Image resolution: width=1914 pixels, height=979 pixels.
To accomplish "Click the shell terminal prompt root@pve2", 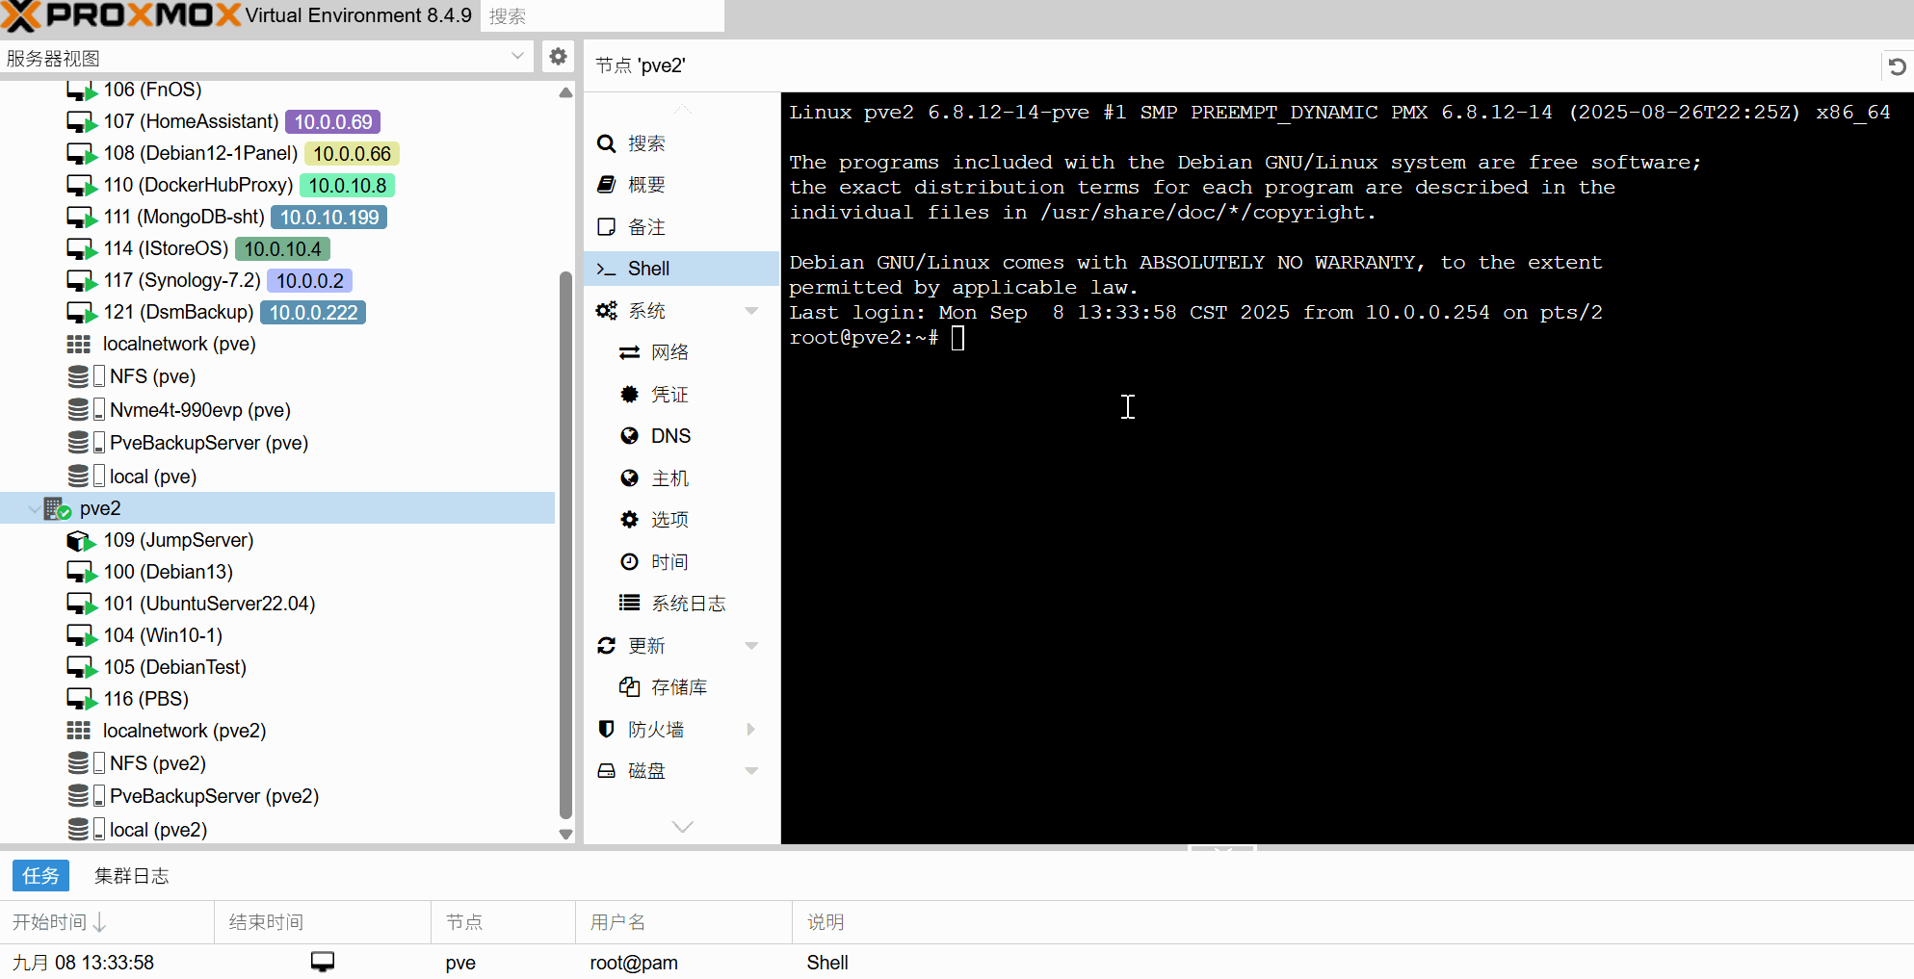I will click(864, 338).
